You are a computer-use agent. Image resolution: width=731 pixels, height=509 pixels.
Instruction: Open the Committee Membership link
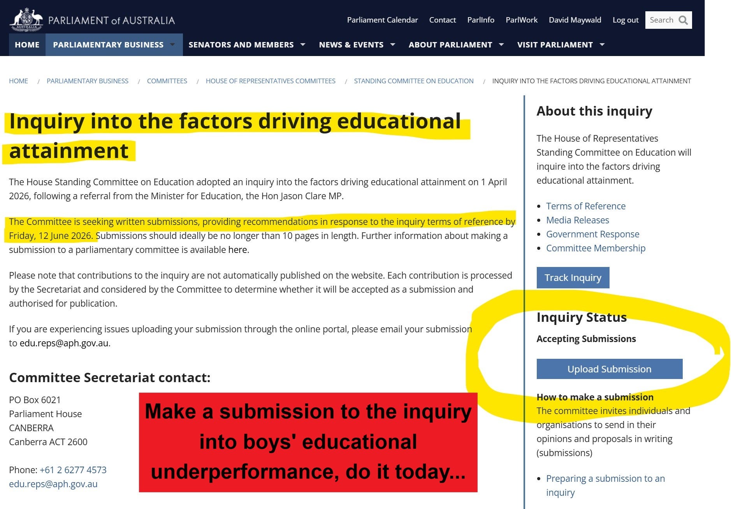point(596,248)
